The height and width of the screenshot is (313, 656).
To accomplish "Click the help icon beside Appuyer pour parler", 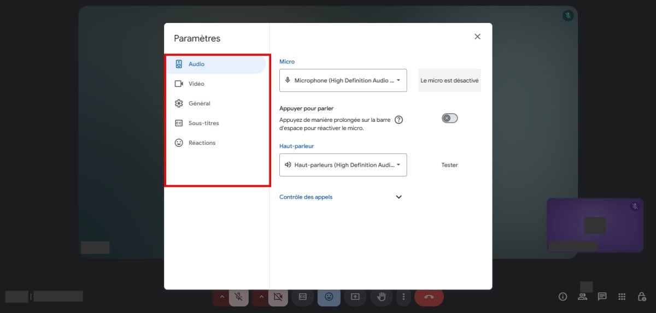I will point(399,120).
